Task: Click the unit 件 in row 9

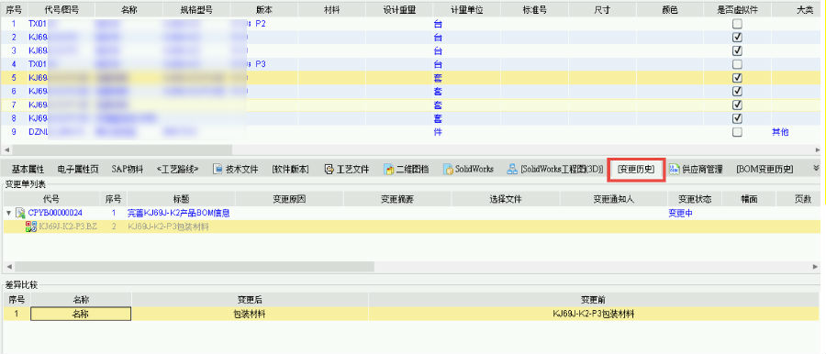Action: pos(438,132)
